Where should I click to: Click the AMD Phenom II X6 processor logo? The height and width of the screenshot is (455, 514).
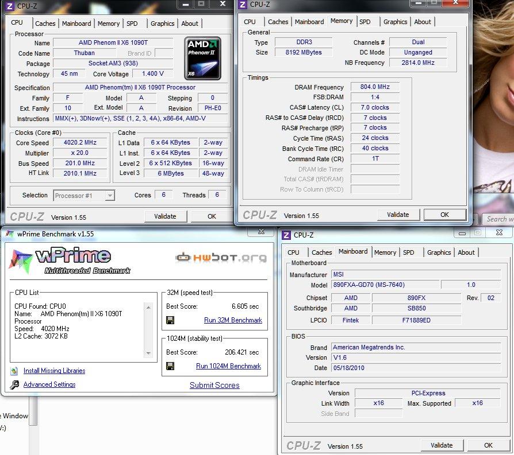[x=202, y=58]
